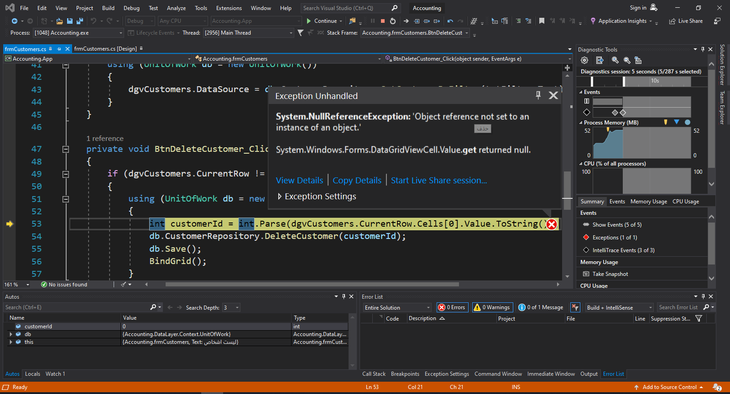Screen dimensions: 730x394
Task: Click the select tools chart icon
Action: point(638,60)
